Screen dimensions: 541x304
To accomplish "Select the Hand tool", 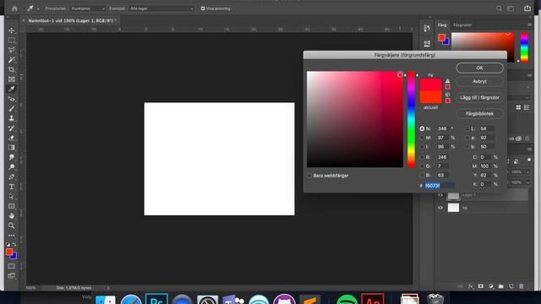I will click(11, 216).
